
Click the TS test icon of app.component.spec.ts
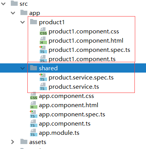pyautogui.click(x=34, y=114)
